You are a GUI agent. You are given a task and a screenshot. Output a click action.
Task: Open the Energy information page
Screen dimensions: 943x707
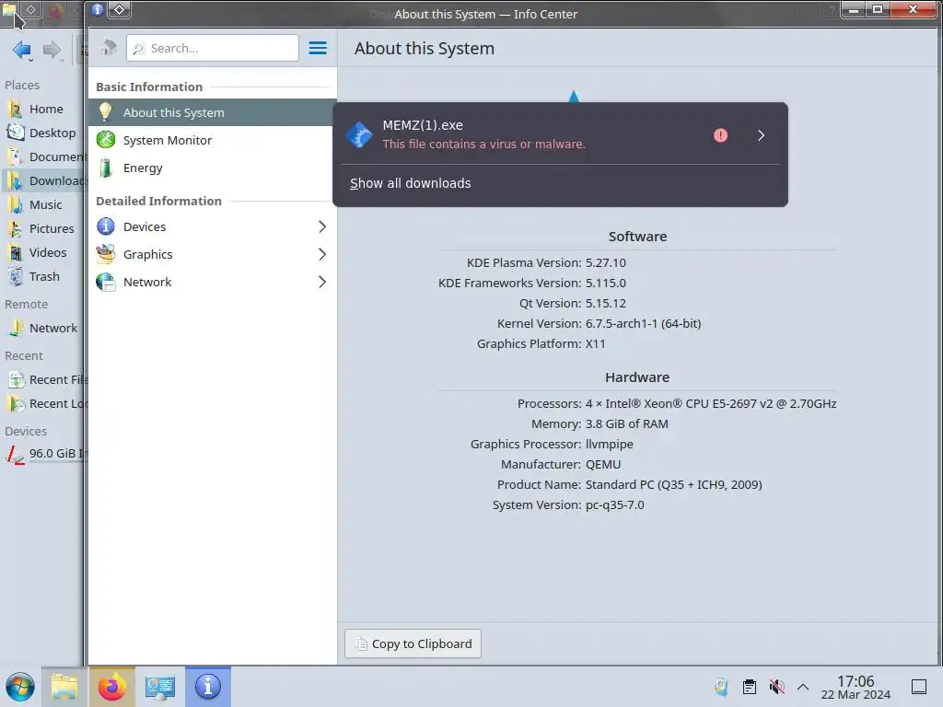coord(213,168)
